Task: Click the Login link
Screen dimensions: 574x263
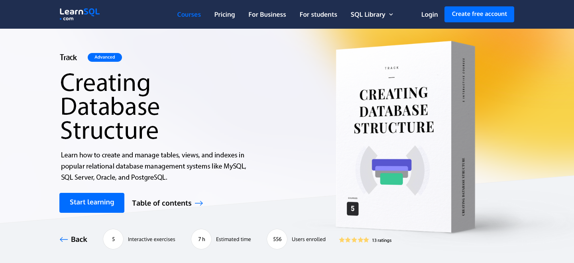Action: coord(429,14)
